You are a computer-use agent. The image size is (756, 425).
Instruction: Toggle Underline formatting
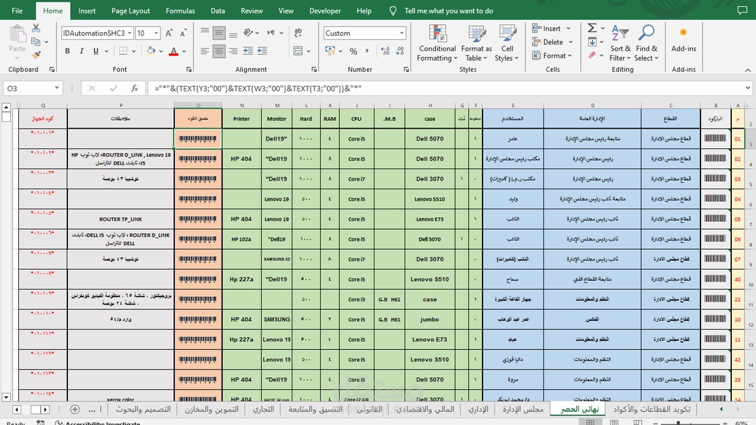click(96, 51)
